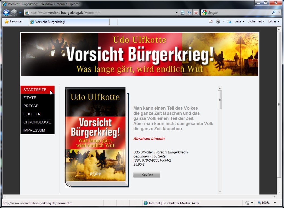Open the Seite menu
This screenshot has height=208, width=284.
point(239,21)
